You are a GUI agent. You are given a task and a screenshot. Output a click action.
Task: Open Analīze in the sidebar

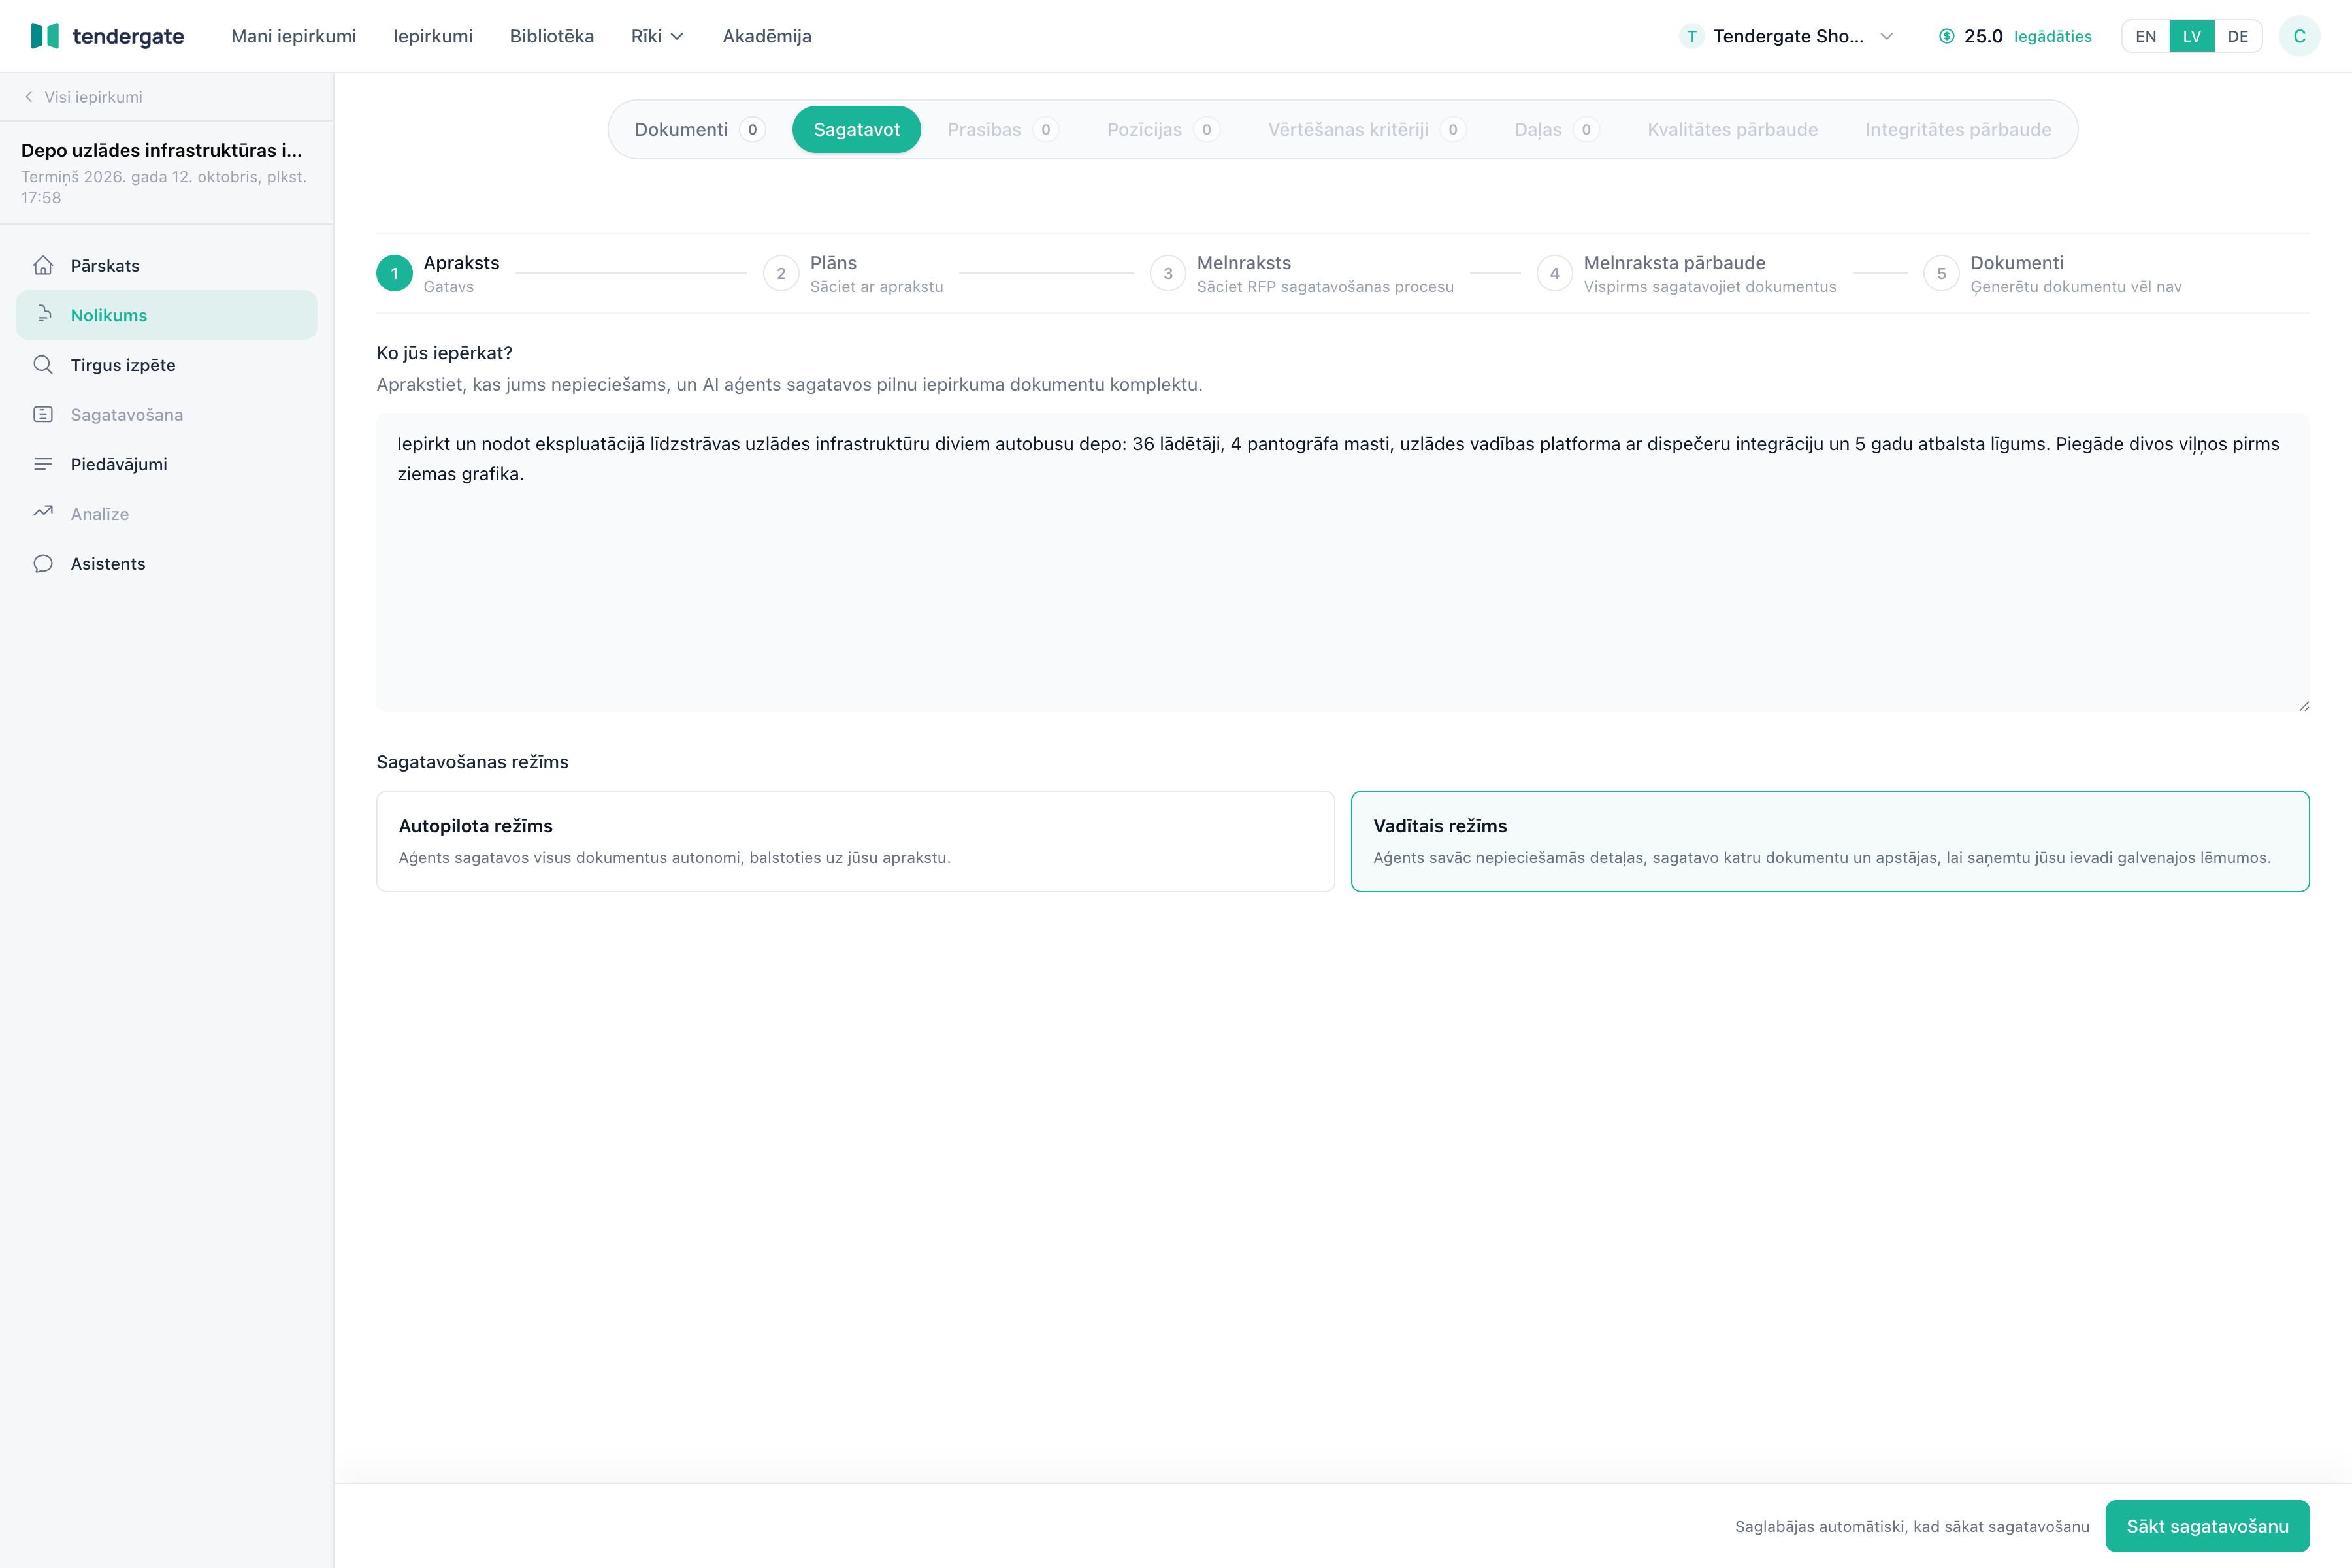(x=166, y=513)
